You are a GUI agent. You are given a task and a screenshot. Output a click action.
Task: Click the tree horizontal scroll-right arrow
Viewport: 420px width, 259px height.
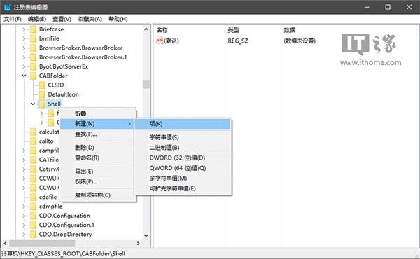coord(138,244)
